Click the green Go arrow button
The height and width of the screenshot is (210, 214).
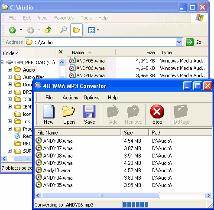pos(190,42)
